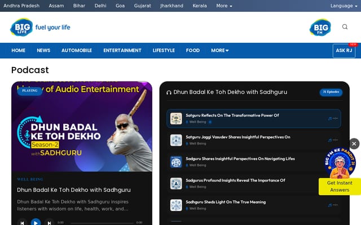
Task: Go to the HOME menu item
Action: [19, 51]
